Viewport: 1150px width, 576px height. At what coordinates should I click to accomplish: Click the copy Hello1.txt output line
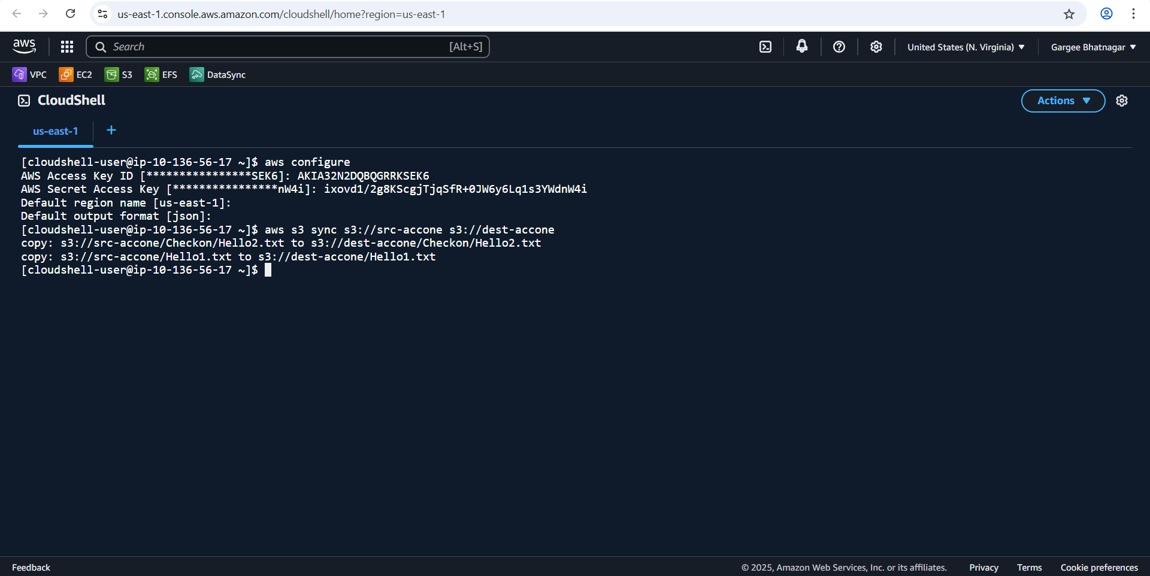tap(228, 257)
